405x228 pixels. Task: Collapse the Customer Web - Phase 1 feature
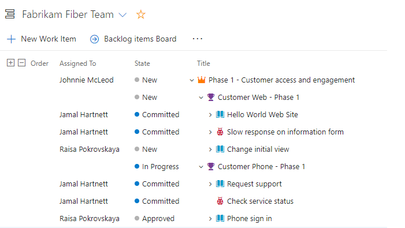click(201, 98)
